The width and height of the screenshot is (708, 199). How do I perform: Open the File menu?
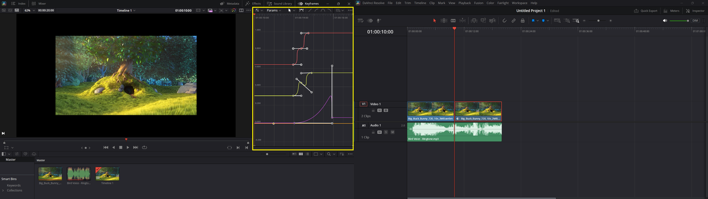390,3
